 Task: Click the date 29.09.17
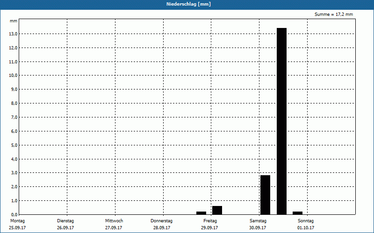point(209,228)
